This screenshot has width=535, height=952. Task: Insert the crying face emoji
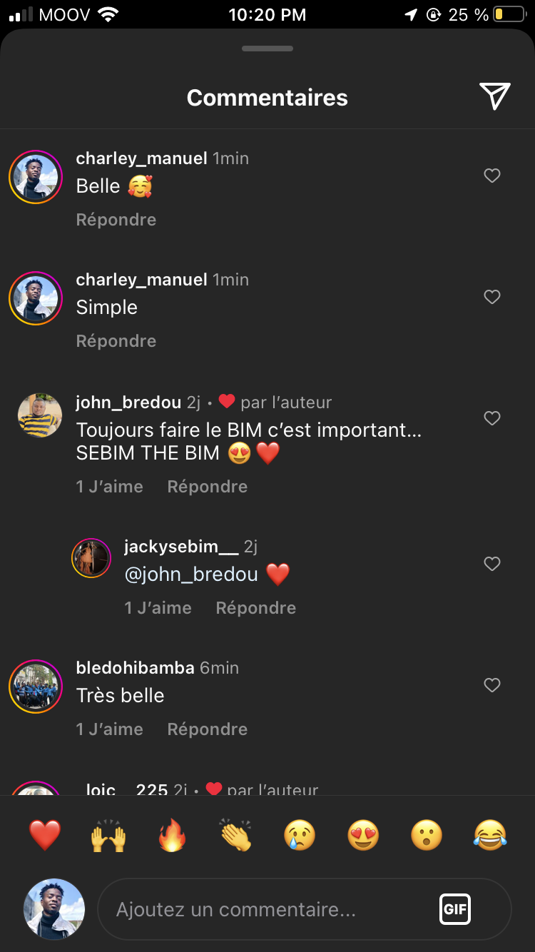pyautogui.click(x=300, y=835)
